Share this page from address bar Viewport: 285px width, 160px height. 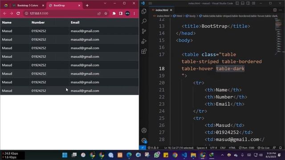point(99,13)
